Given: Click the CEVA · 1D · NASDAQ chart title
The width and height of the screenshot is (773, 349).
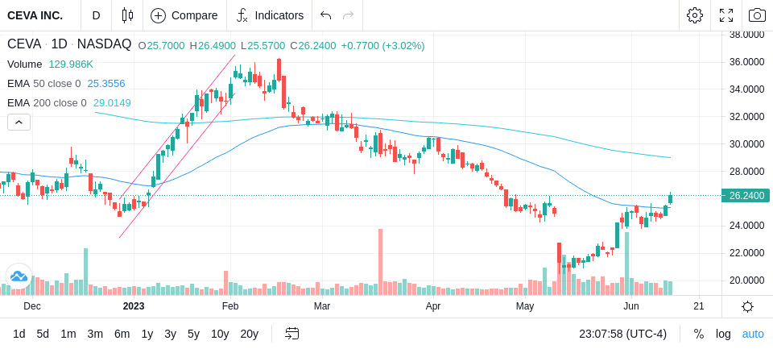Looking at the screenshot, I should point(69,44).
